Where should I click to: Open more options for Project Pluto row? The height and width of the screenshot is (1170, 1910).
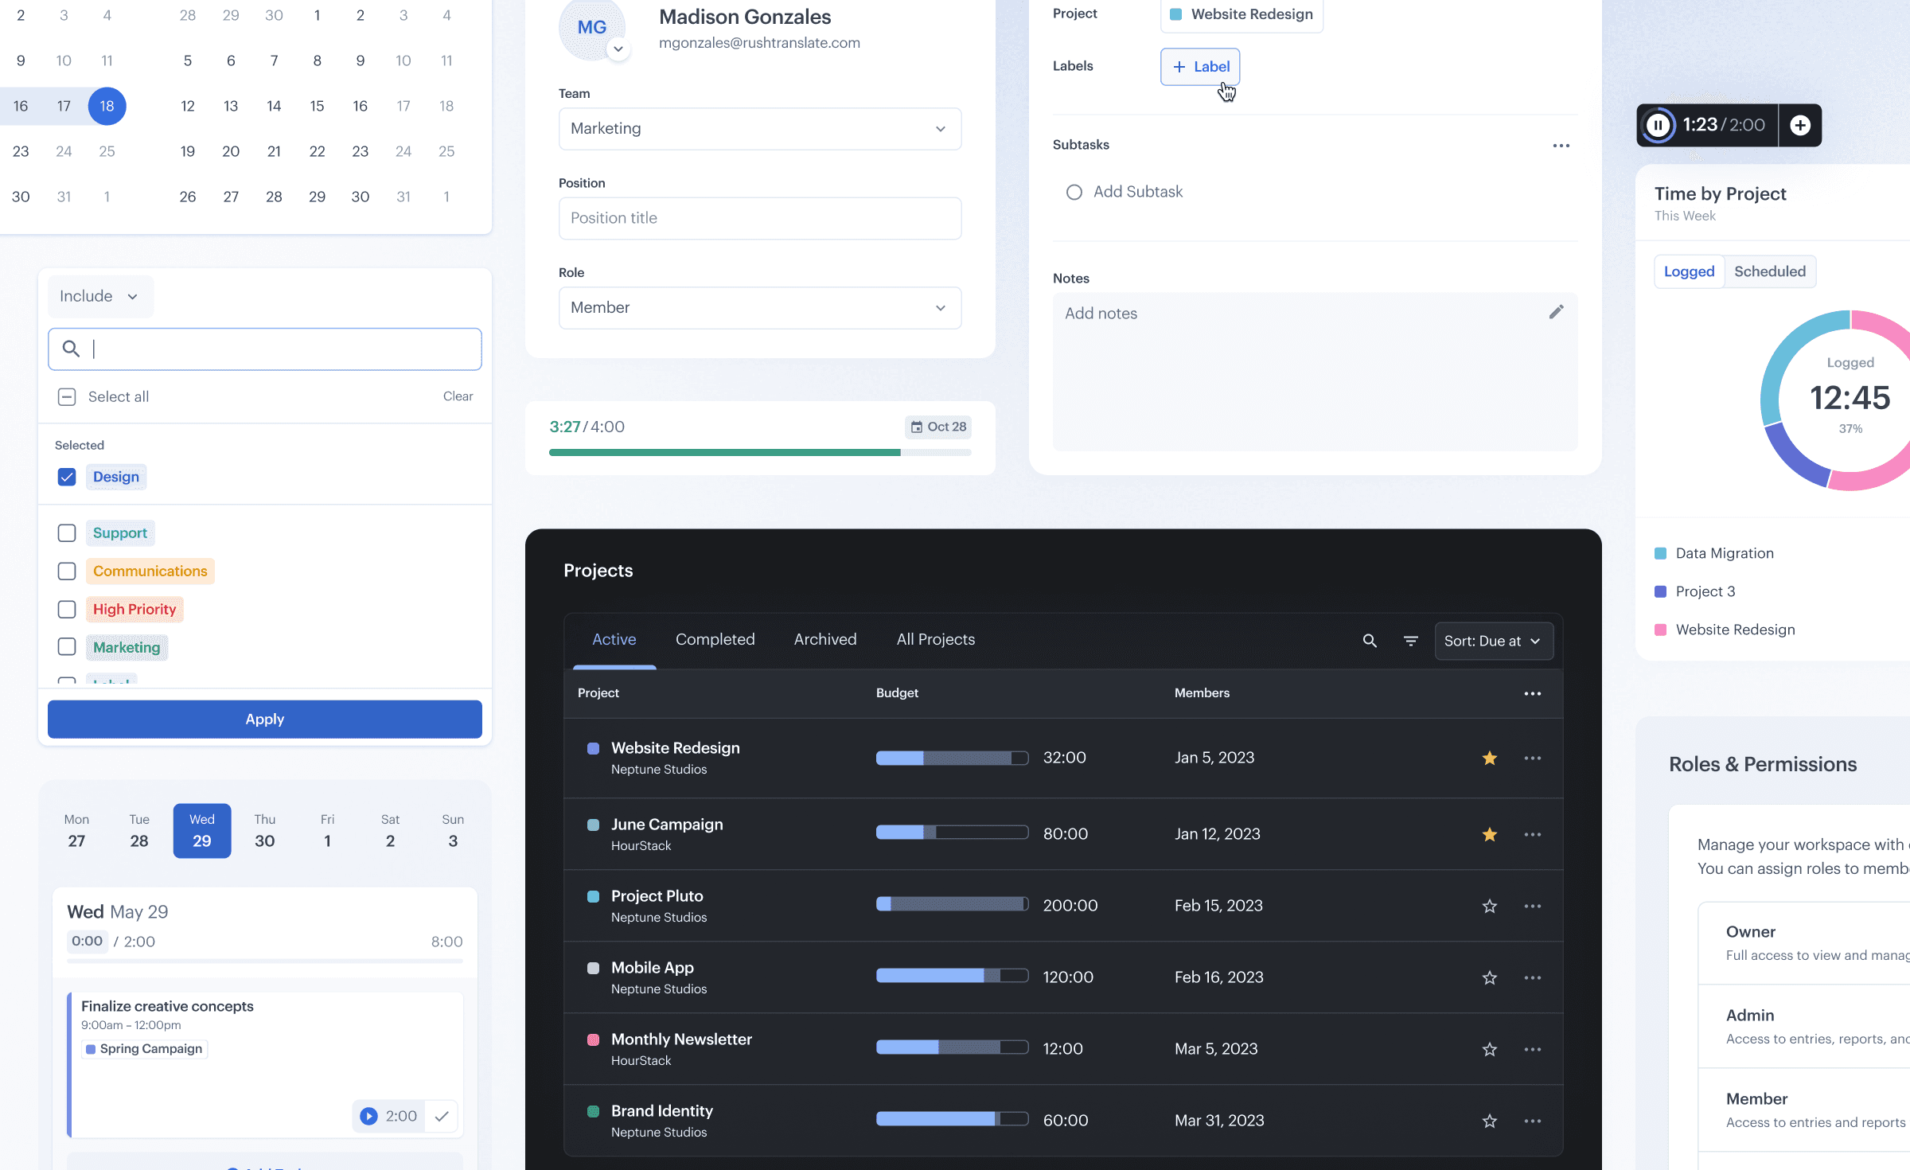pyautogui.click(x=1533, y=907)
